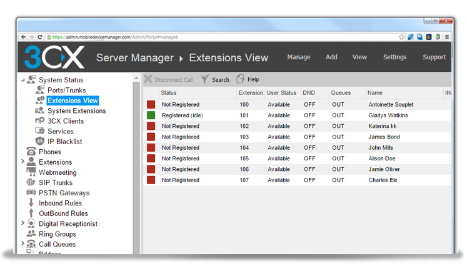Click the Ring Groups people icon
This screenshot has height=279, width=467.
[x=31, y=234]
